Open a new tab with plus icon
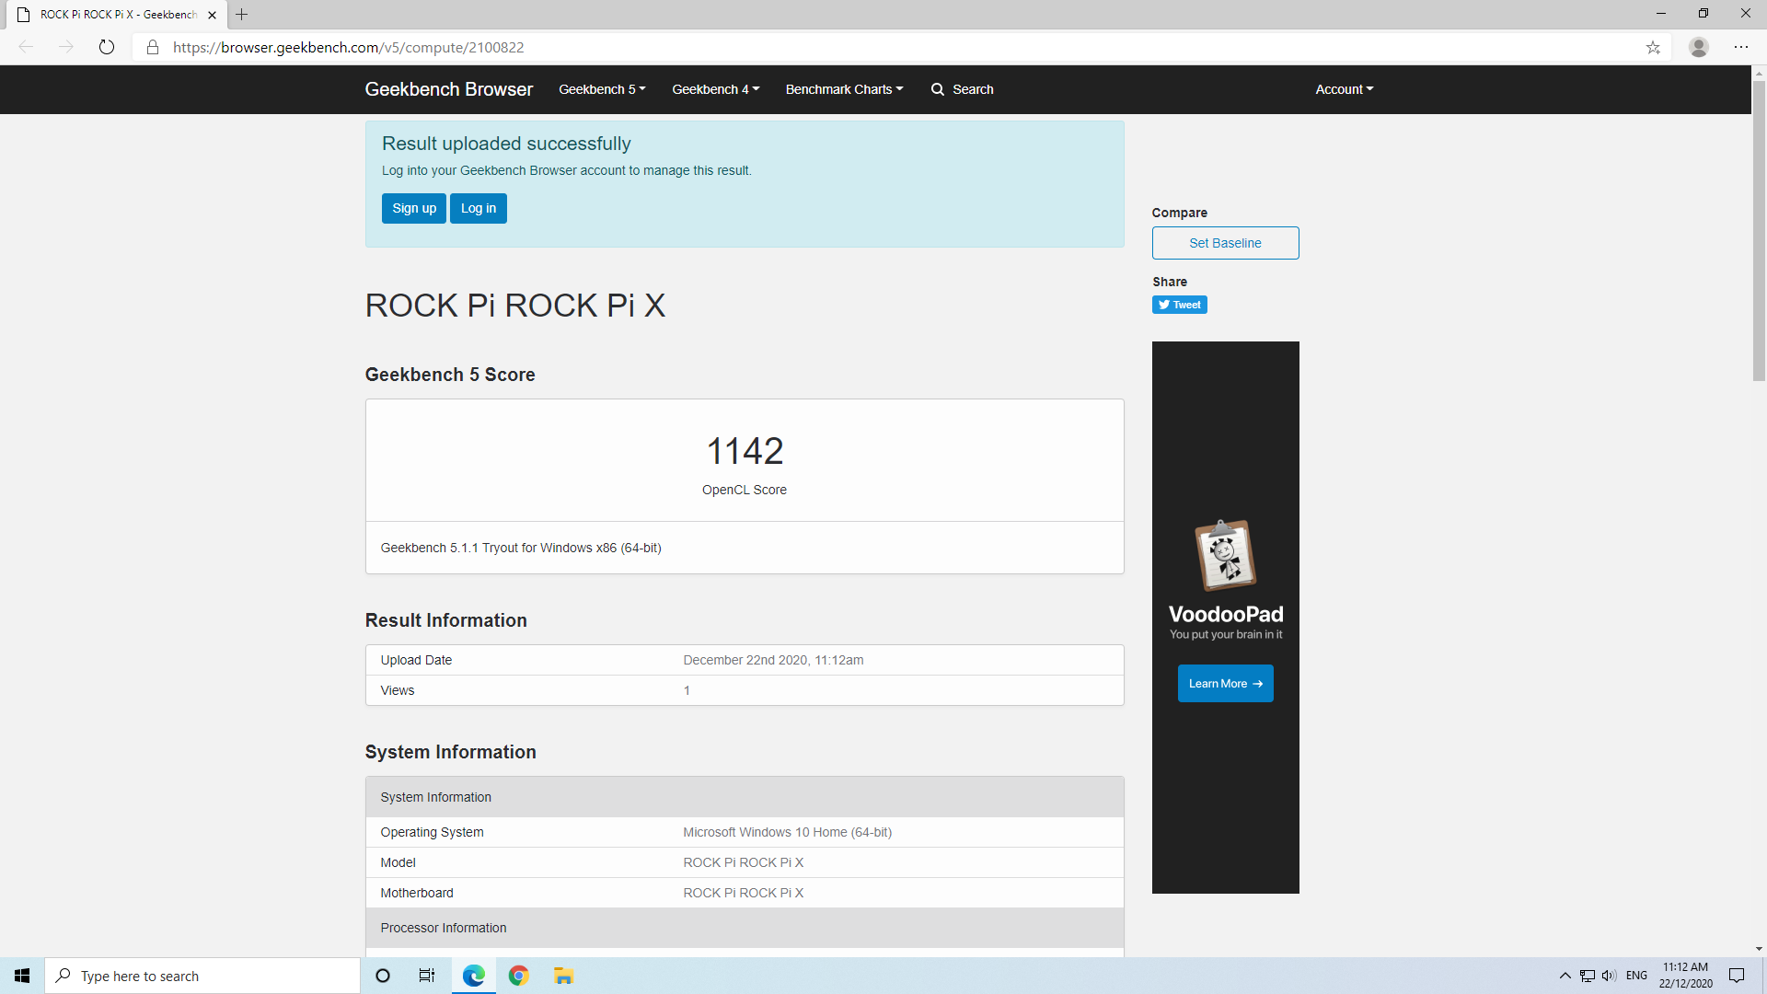 [x=242, y=15]
